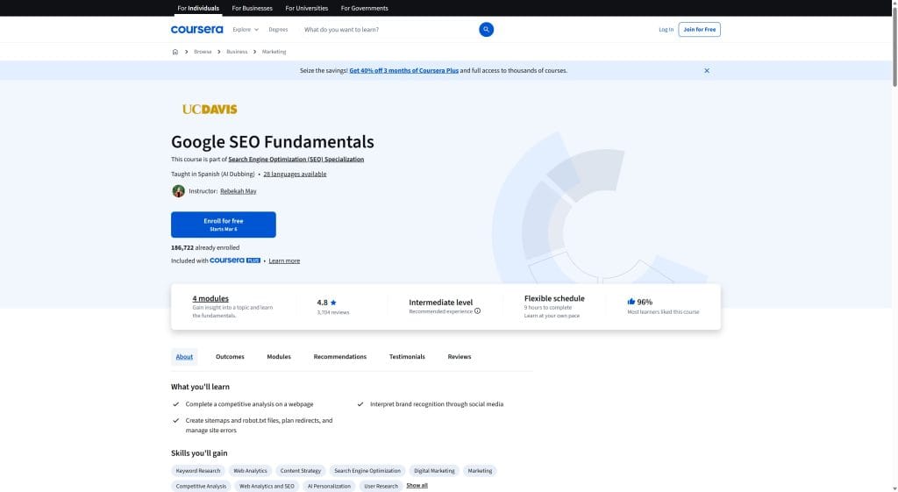Viewport: 898px width, 492px height.
Task: Click the Coursera logo
Action: tap(197, 29)
